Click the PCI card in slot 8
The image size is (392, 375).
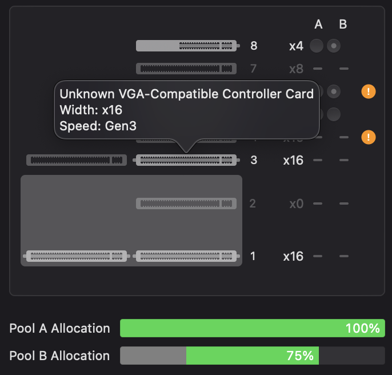(186, 46)
